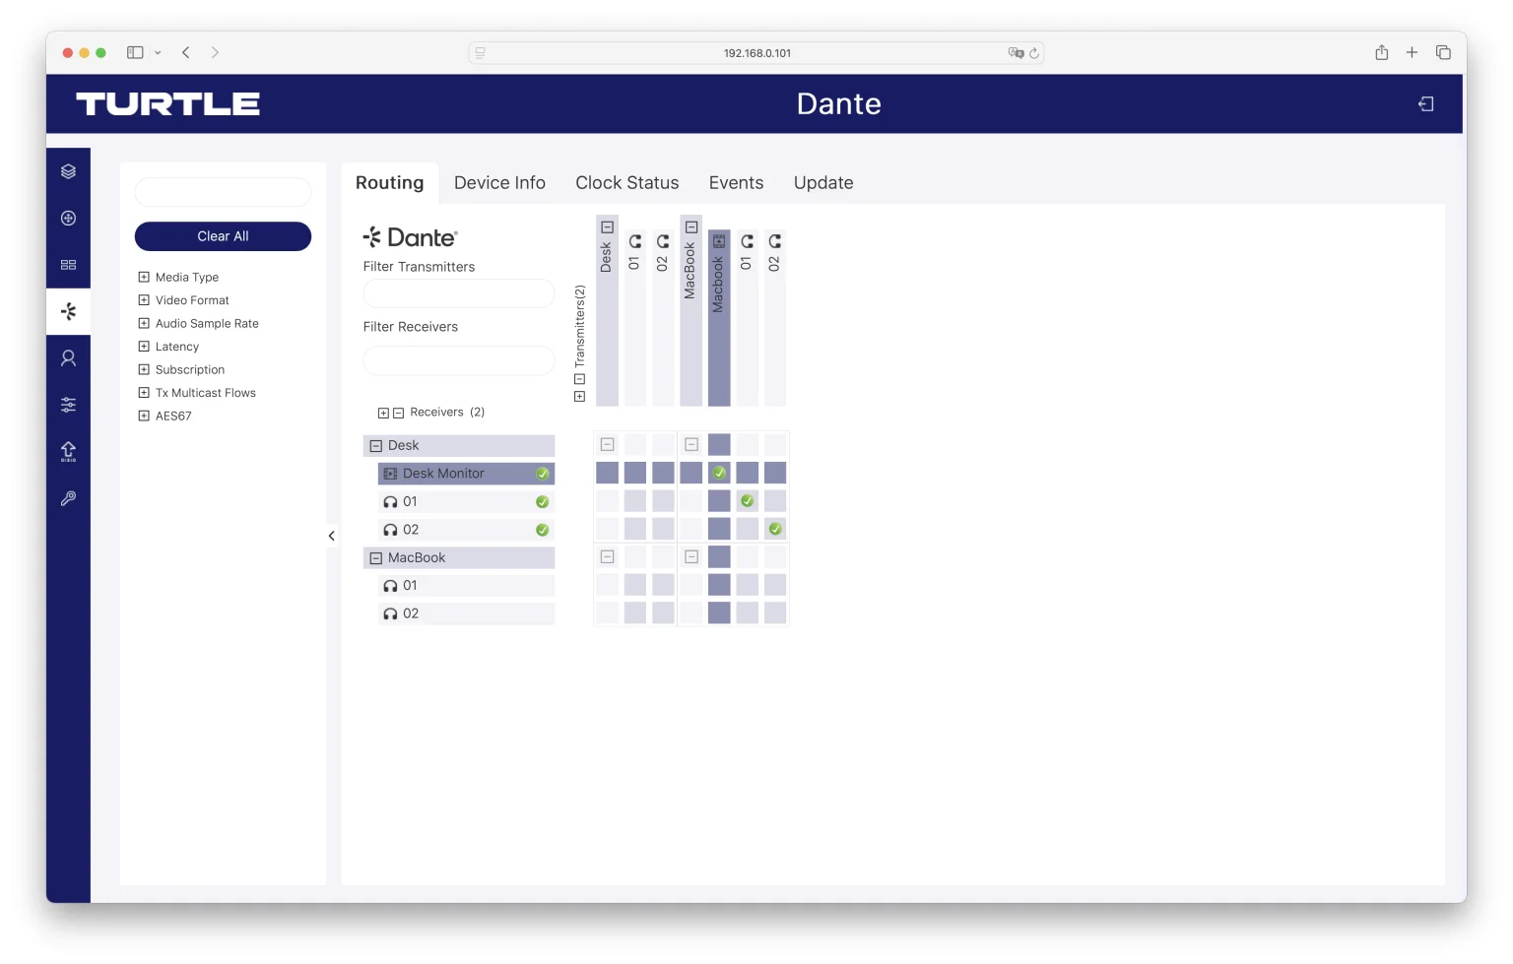Switch to Device Info tab

point(499,183)
